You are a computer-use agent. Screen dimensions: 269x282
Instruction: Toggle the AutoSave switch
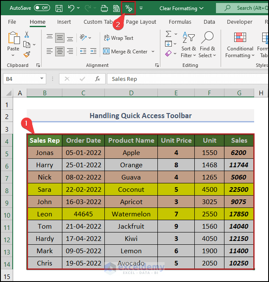tap(42, 8)
